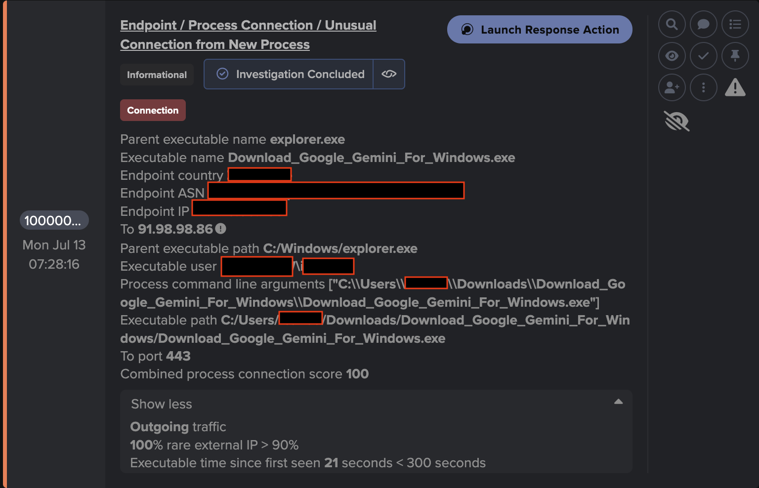
Task: Click the collapse arrow in details panel
Action: pyautogui.click(x=618, y=402)
